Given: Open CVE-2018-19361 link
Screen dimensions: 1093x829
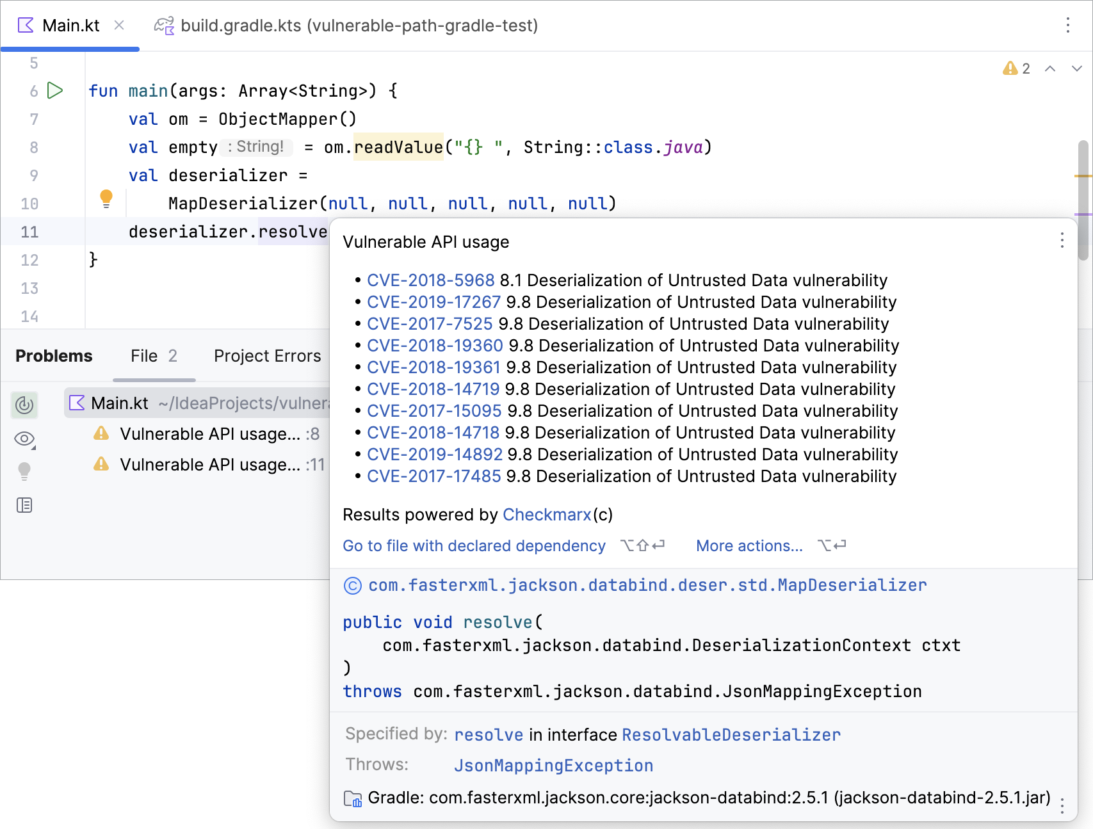Looking at the screenshot, I should click(434, 367).
